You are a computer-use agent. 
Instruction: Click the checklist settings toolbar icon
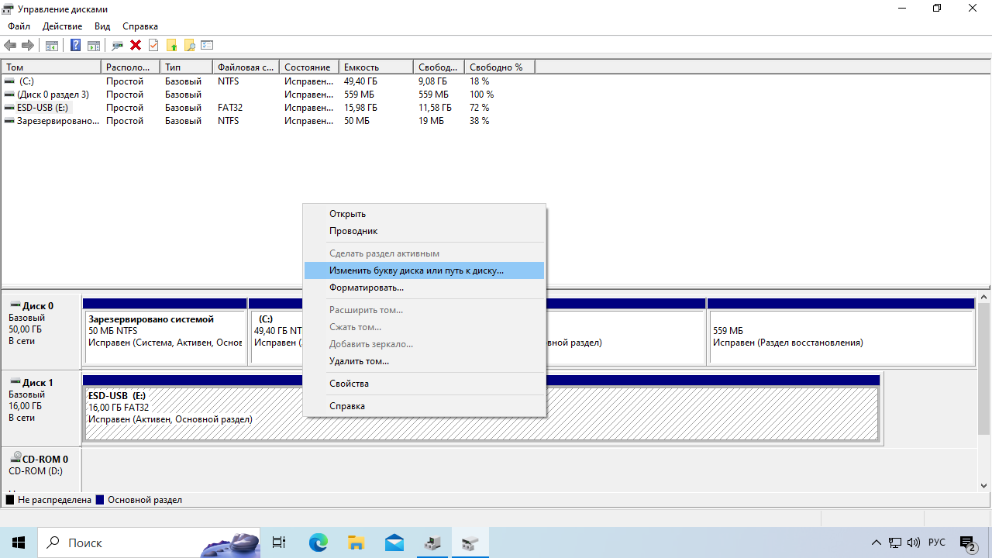coord(207,46)
